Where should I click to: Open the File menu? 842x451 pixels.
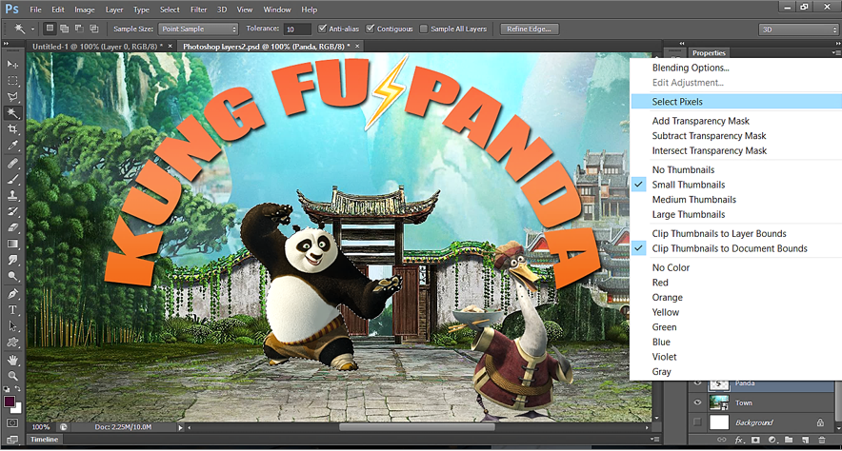tap(35, 10)
